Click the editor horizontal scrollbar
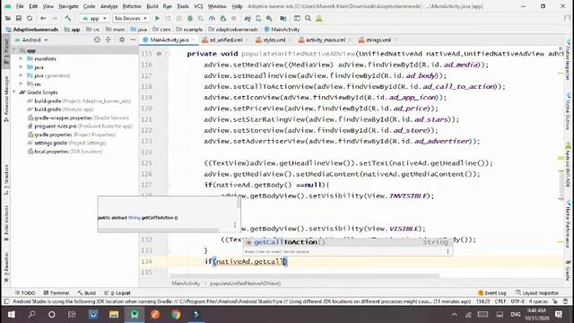Image resolution: width=574 pixels, height=323 pixels. point(305,275)
